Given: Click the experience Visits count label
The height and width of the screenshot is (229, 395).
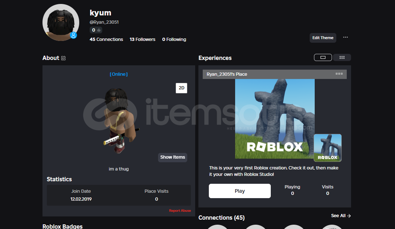Looking at the screenshot, I should pyautogui.click(x=328, y=187).
